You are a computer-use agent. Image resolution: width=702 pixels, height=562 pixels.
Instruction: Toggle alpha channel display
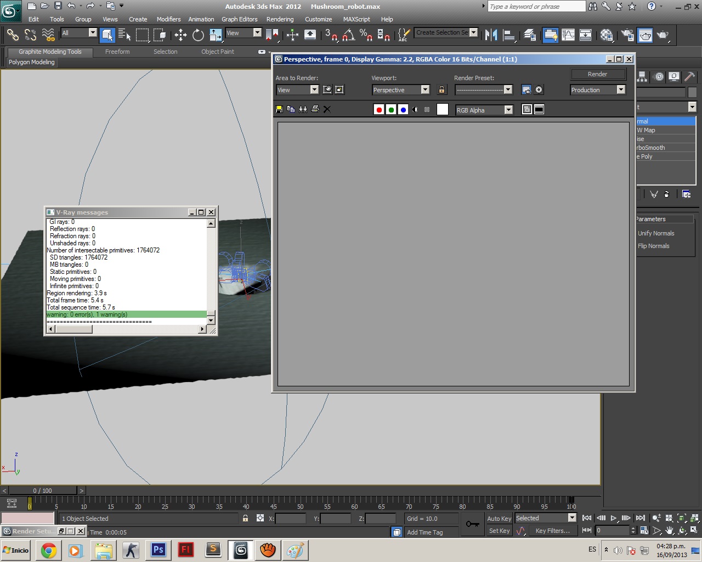(415, 110)
